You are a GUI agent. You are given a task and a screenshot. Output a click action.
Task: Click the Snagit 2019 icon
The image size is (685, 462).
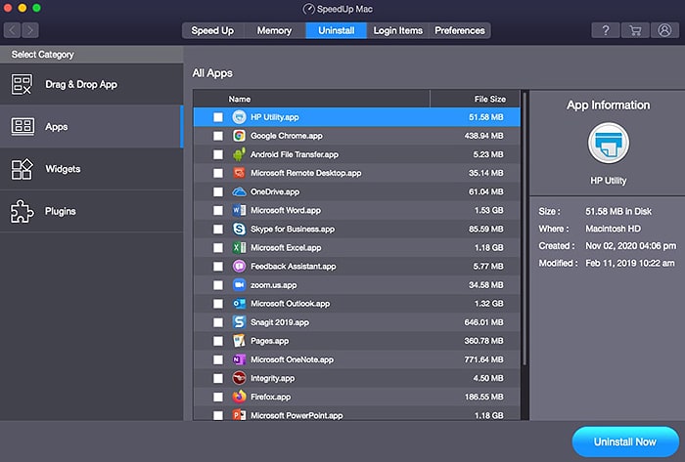click(239, 322)
